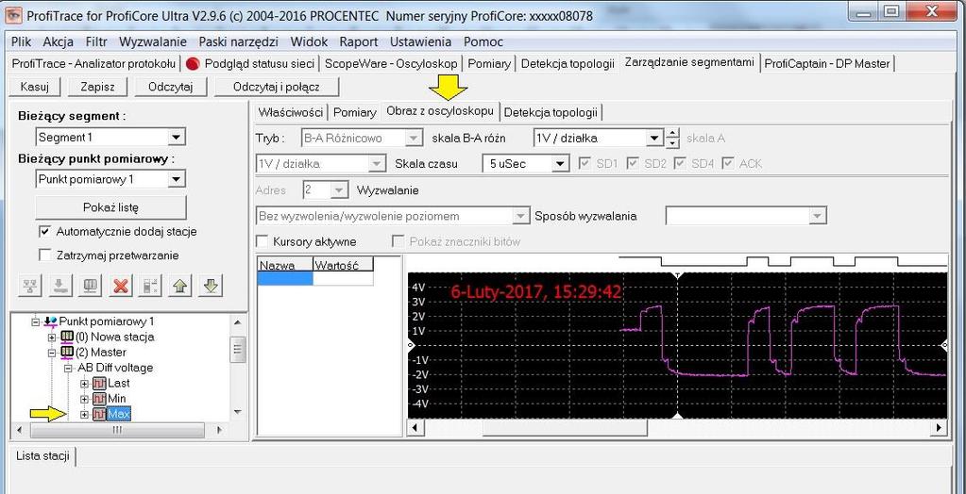Collapse the (2) Master tree node

click(x=52, y=353)
